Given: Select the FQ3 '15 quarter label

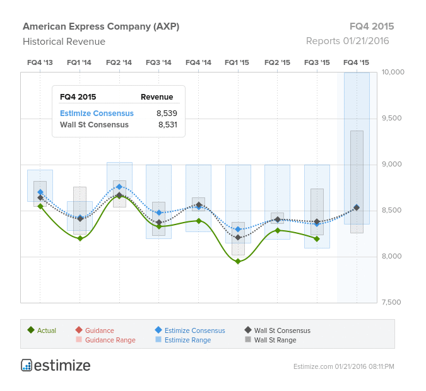Looking at the screenshot, I should point(317,62).
